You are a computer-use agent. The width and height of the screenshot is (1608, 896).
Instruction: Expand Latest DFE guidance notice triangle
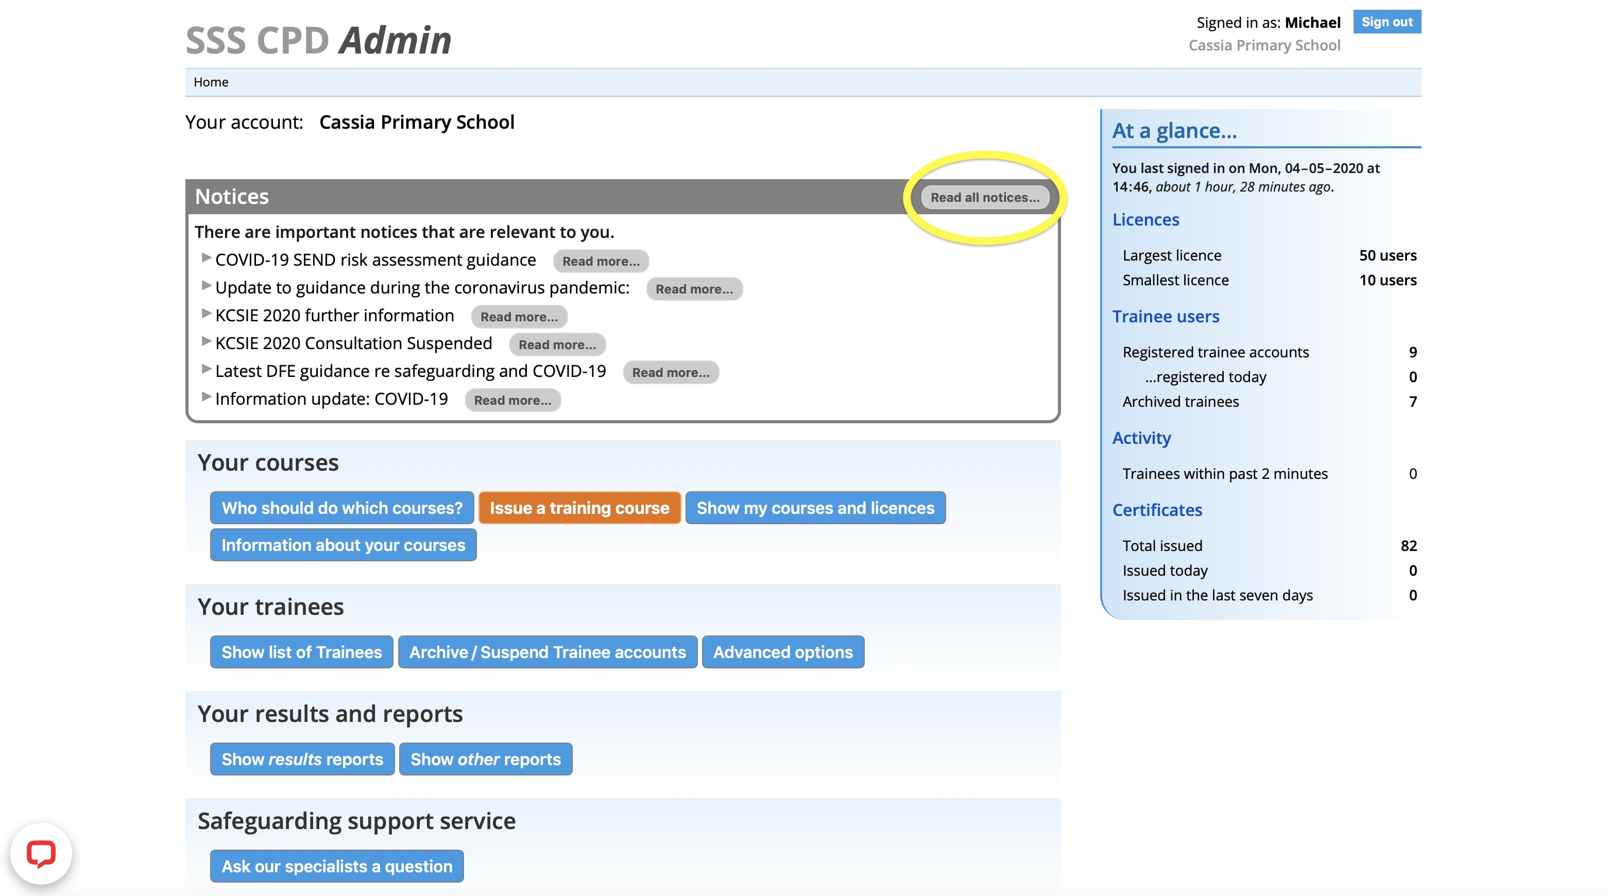(206, 369)
